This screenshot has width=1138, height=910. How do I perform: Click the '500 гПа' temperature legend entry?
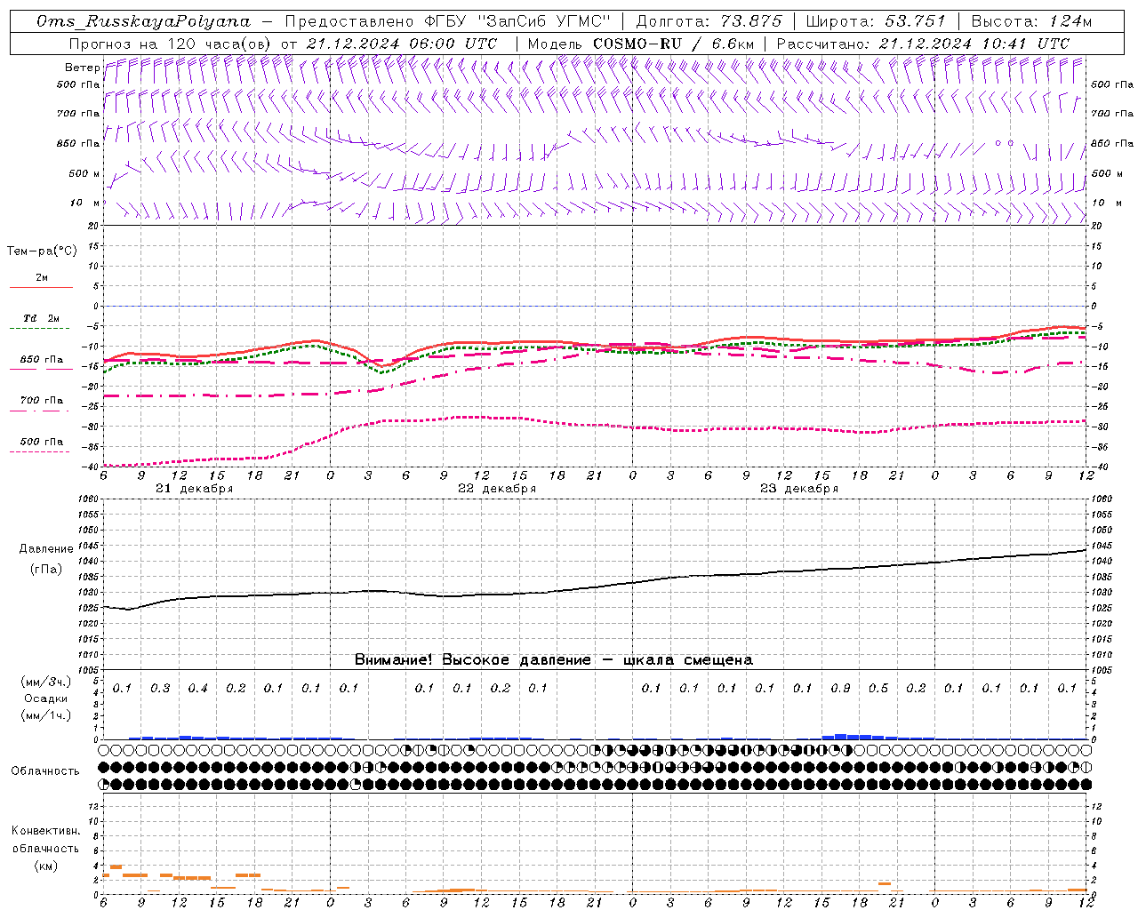(42, 442)
